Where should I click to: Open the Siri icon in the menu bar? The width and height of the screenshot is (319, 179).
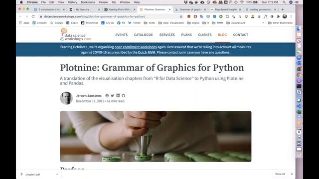(291, 2)
